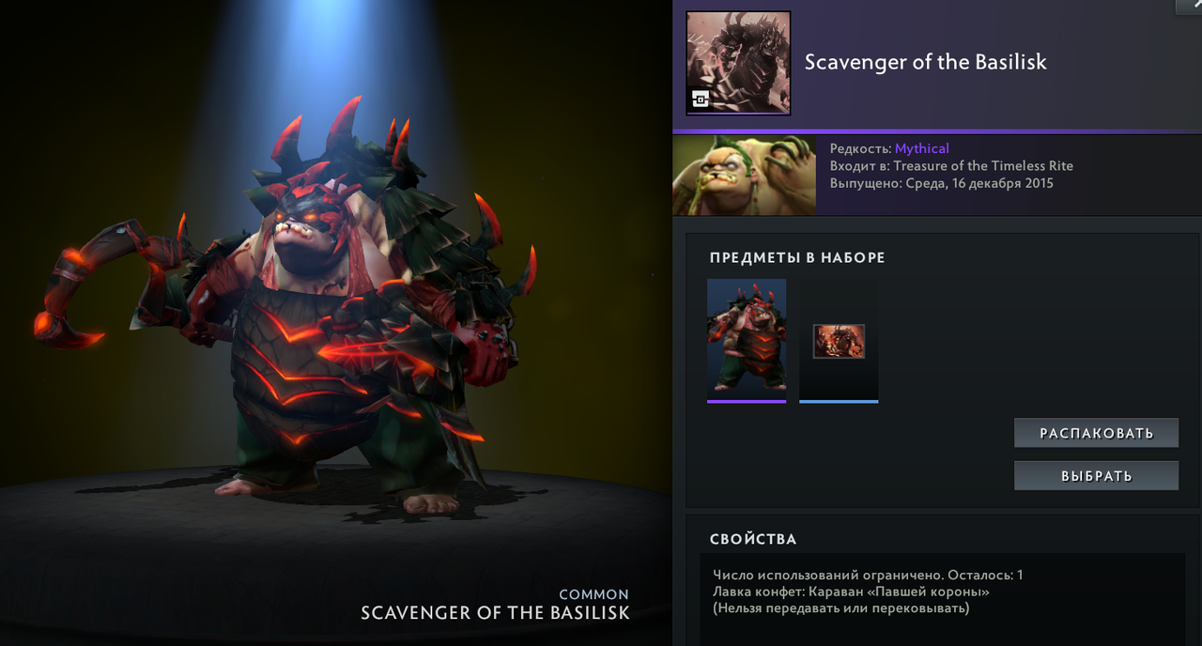Select the loading screen item in the set
Viewport: 1202px width, 646px height.
(x=839, y=340)
